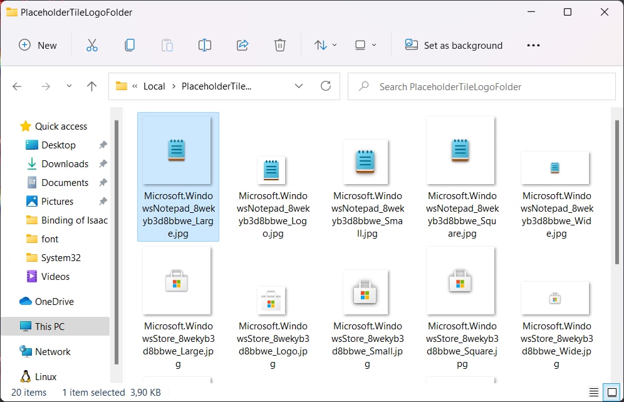624x402 pixels.
Task: Open the See more three-dots menu
Action: (533, 45)
